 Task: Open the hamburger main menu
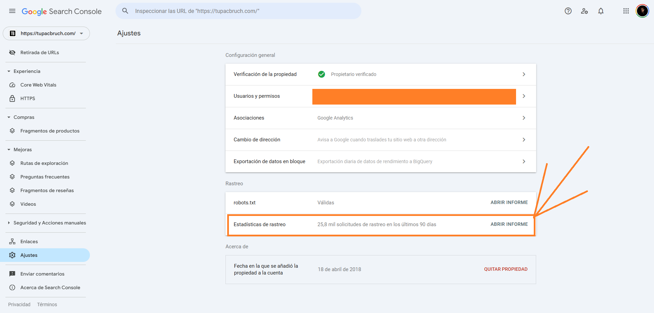12,11
